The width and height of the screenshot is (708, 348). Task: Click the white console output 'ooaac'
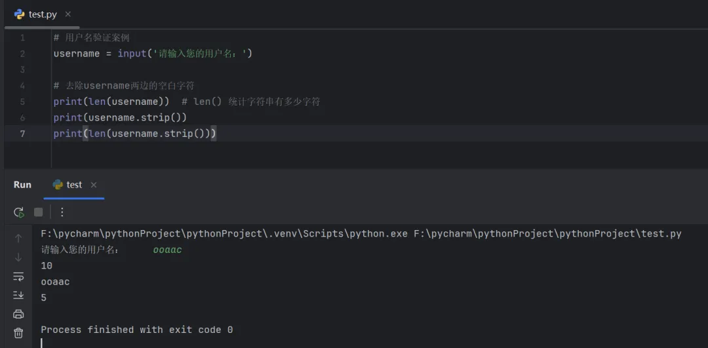click(x=55, y=282)
